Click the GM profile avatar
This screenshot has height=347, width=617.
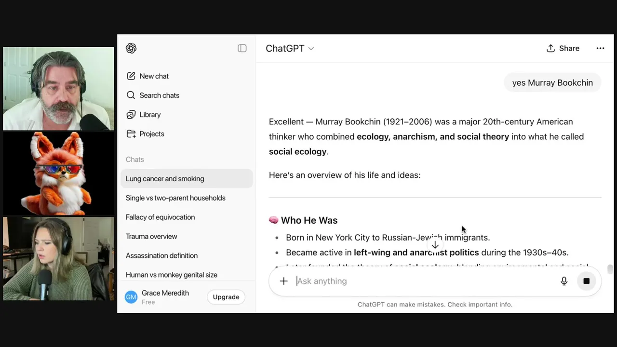(x=131, y=297)
